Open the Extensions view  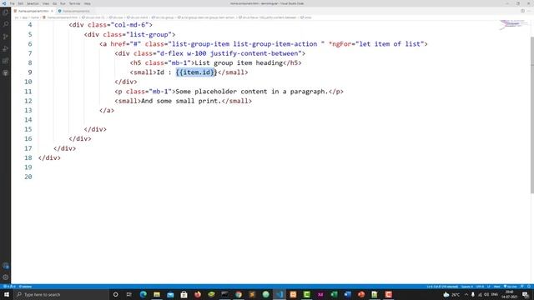coord(6,61)
